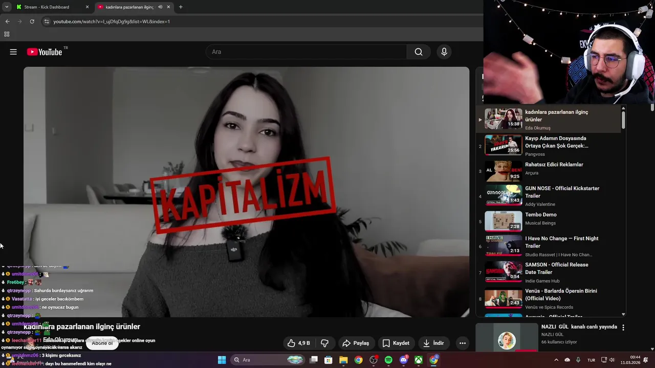Dislike the video with thumbs-down button
Screen dimensions: 655x368
[324, 343]
